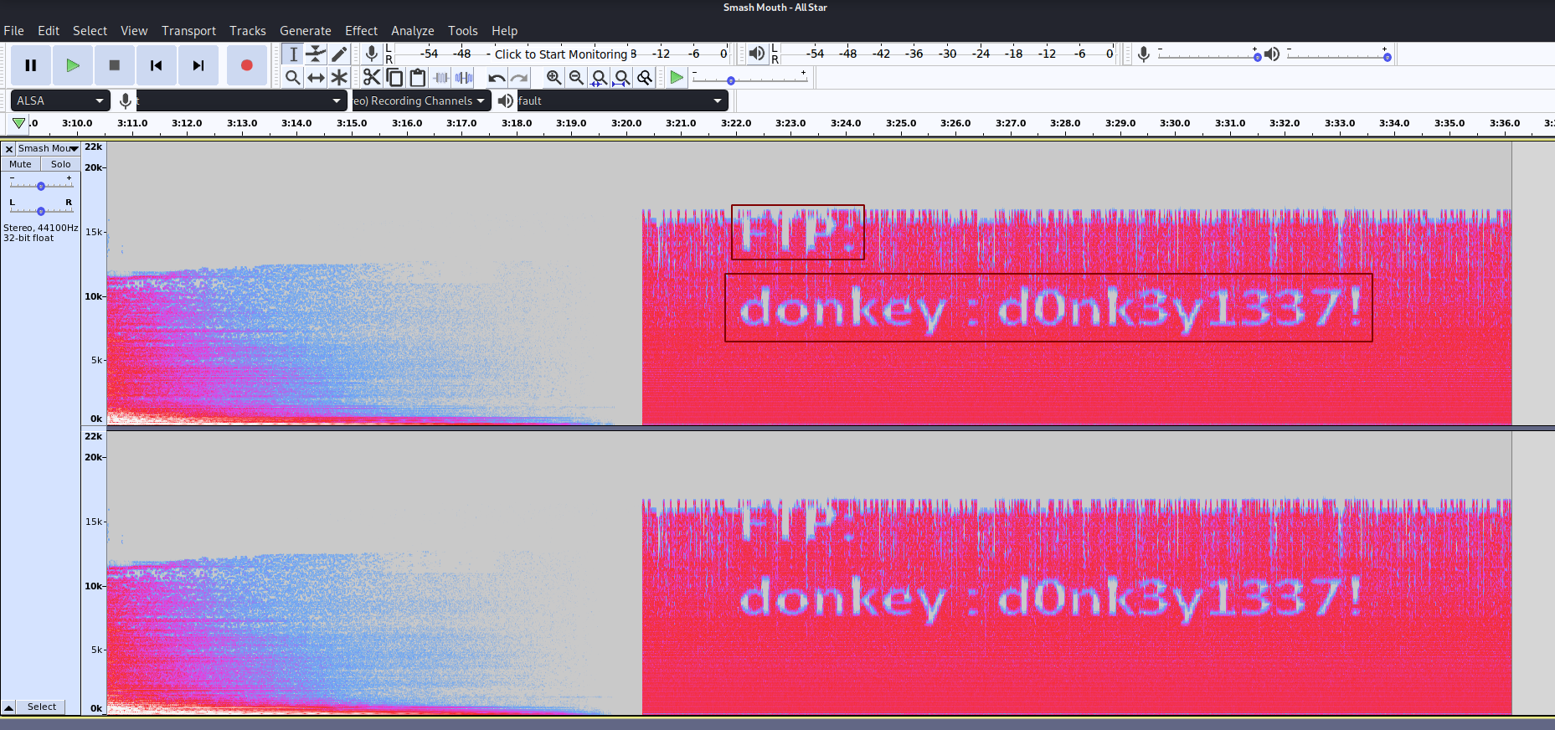Zoom in using the toolbar magnifier plus
This screenshot has height=730, width=1555.
coord(554,78)
